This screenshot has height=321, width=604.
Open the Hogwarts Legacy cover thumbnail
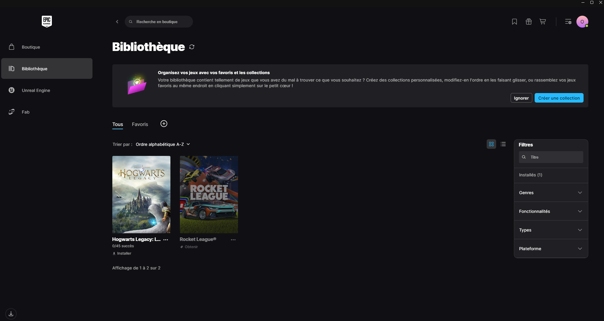click(x=141, y=194)
